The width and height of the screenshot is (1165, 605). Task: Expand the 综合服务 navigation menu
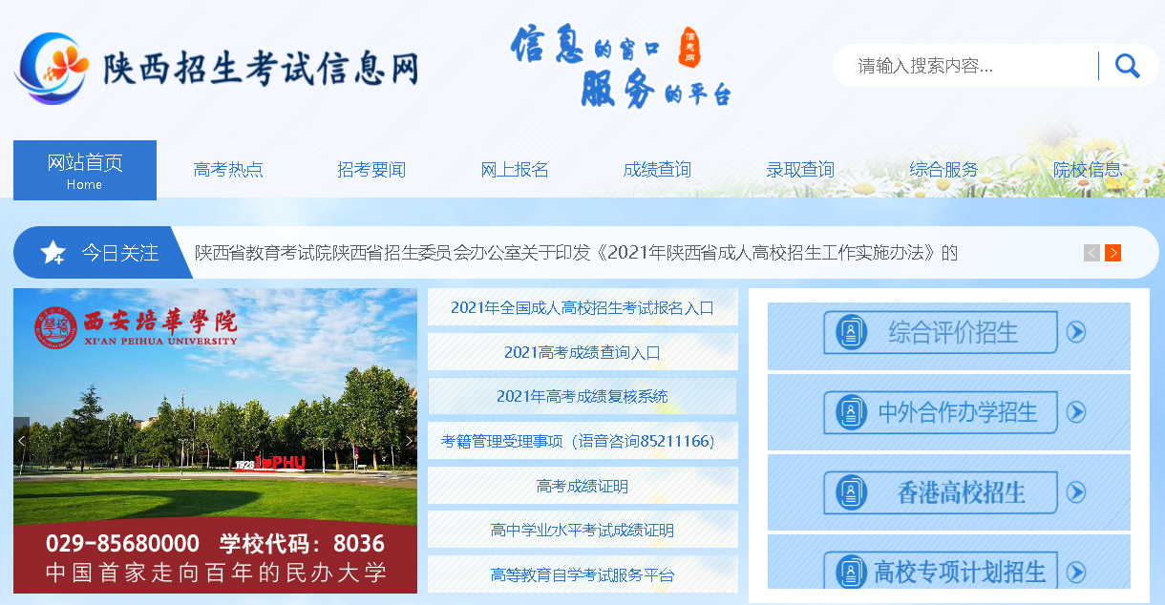(943, 170)
